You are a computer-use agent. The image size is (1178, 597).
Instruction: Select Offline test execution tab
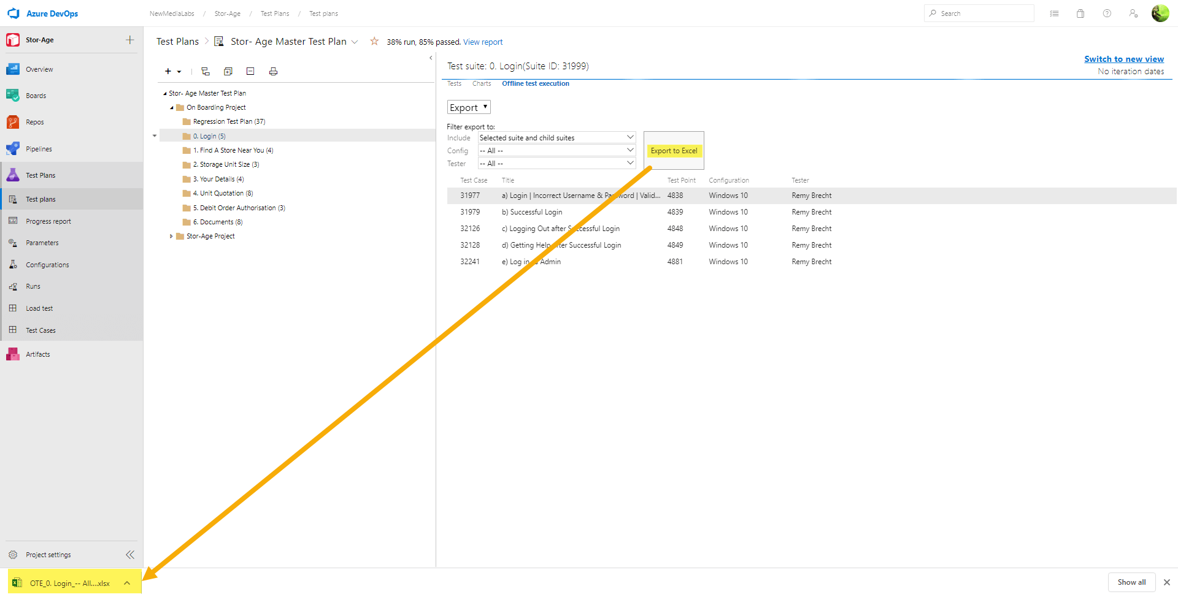(x=536, y=83)
